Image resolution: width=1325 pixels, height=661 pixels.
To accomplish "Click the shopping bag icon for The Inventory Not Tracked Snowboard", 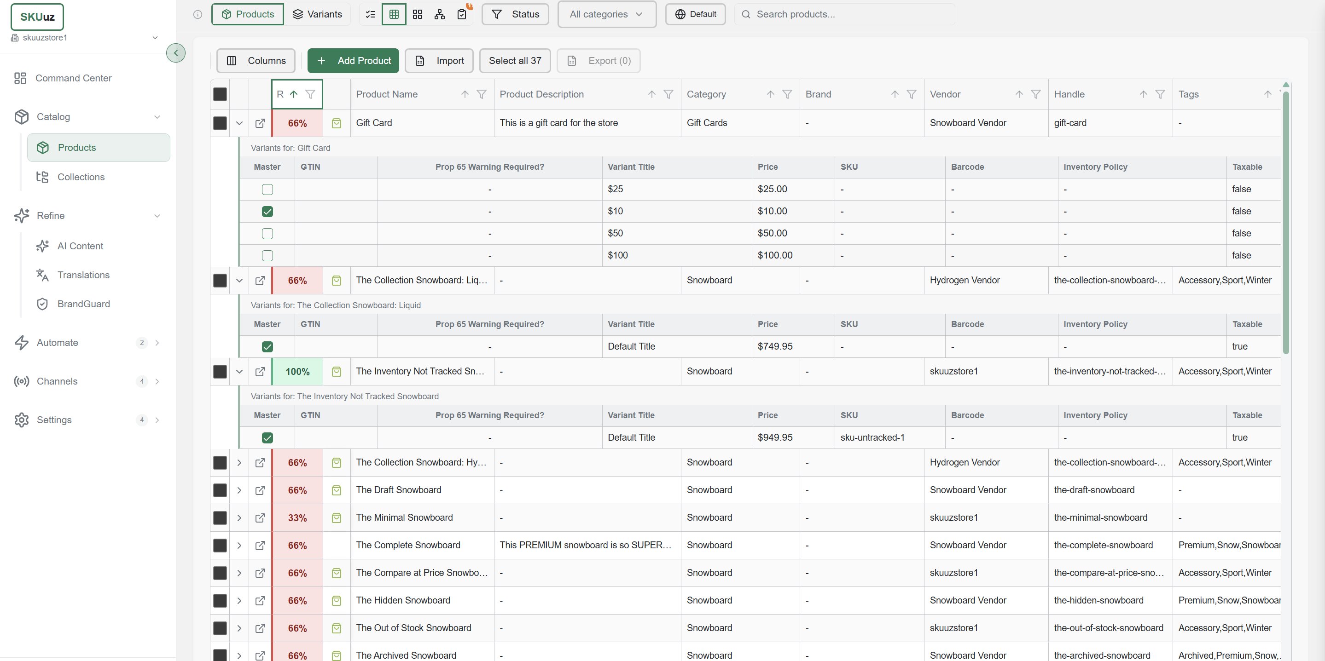I will [x=337, y=372].
